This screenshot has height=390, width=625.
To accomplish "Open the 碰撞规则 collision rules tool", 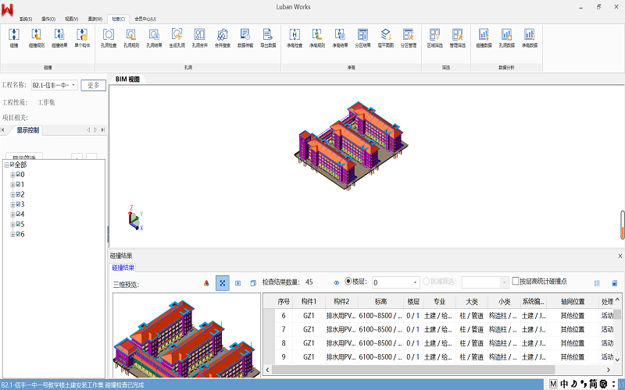I will coord(36,37).
